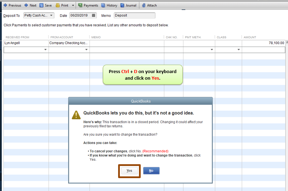This screenshot has width=288, height=191.
Task: Expand the From Account dropdown in empty row
Action: click(86, 50)
